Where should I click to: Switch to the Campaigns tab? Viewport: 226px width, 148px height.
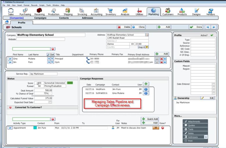(40, 18)
